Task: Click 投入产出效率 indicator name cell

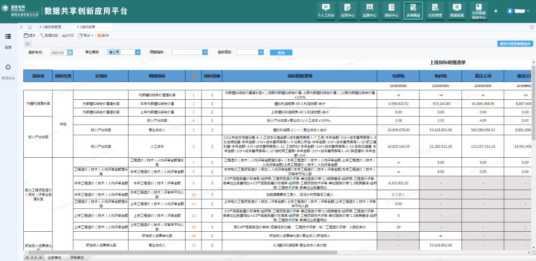Action: (x=38, y=136)
